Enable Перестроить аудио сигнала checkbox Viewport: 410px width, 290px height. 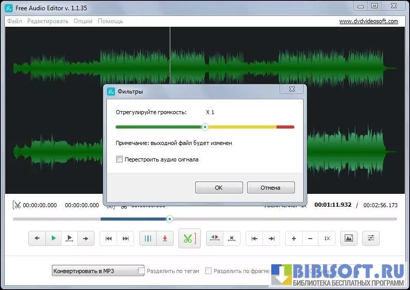point(120,159)
